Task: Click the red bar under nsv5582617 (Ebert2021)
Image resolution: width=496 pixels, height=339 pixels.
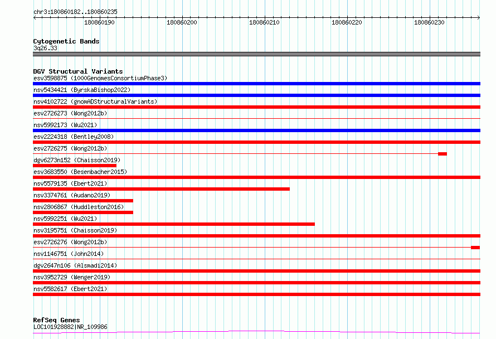Action: [256, 294]
